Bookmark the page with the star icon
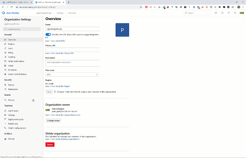The width and height of the screenshot is (246, 158). coord(141,7)
